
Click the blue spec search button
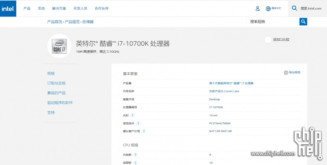coord(303,22)
